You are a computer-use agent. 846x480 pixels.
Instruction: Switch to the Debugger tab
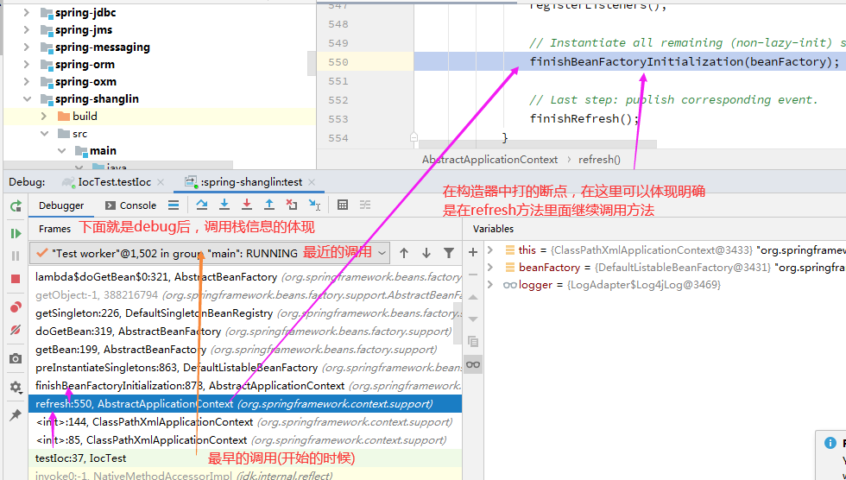pos(61,205)
